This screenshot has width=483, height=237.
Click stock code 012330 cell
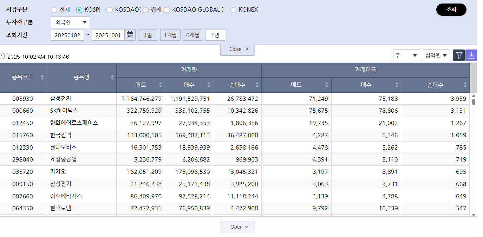[x=22, y=147]
